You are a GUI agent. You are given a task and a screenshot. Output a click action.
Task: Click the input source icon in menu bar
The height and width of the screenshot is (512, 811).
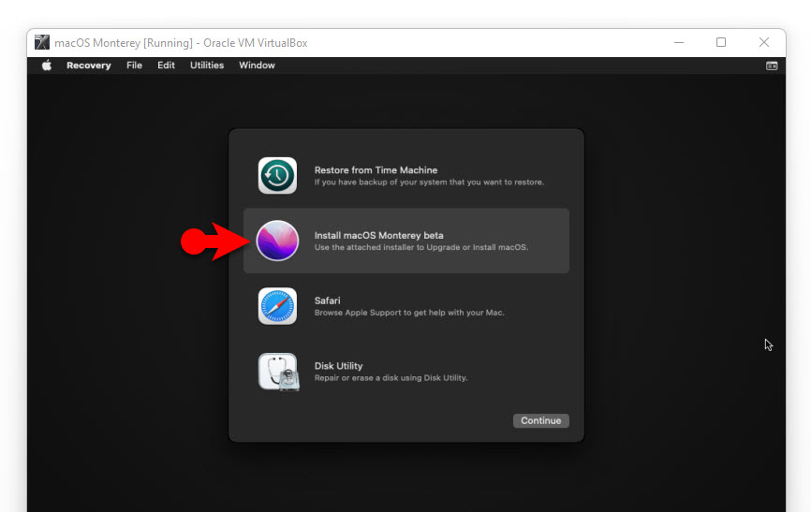771,66
